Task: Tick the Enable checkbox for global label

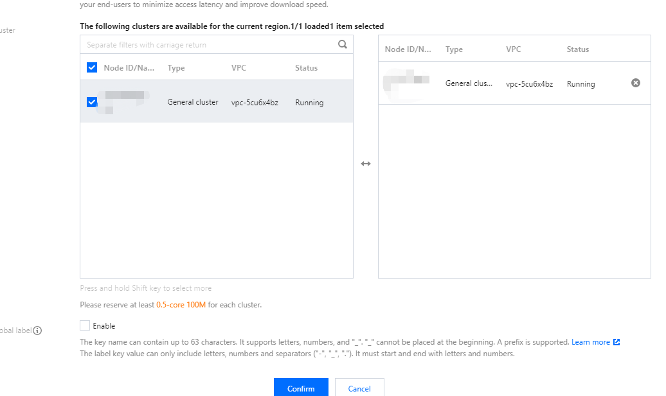Action: [85, 325]
